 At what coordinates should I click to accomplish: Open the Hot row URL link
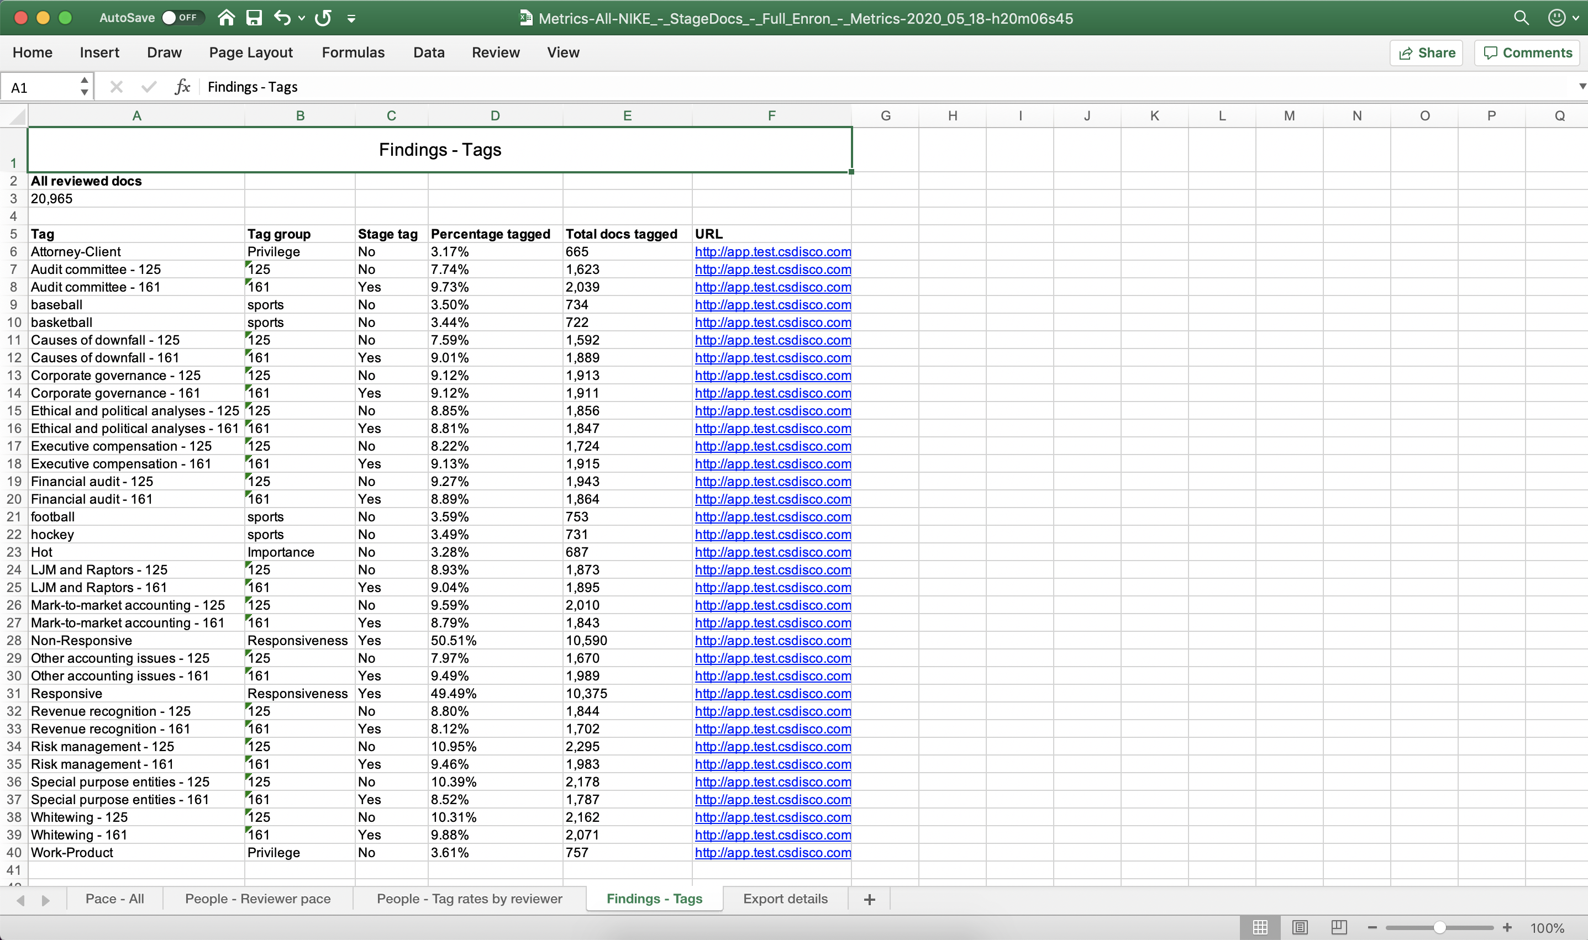(x=772, y=552)
